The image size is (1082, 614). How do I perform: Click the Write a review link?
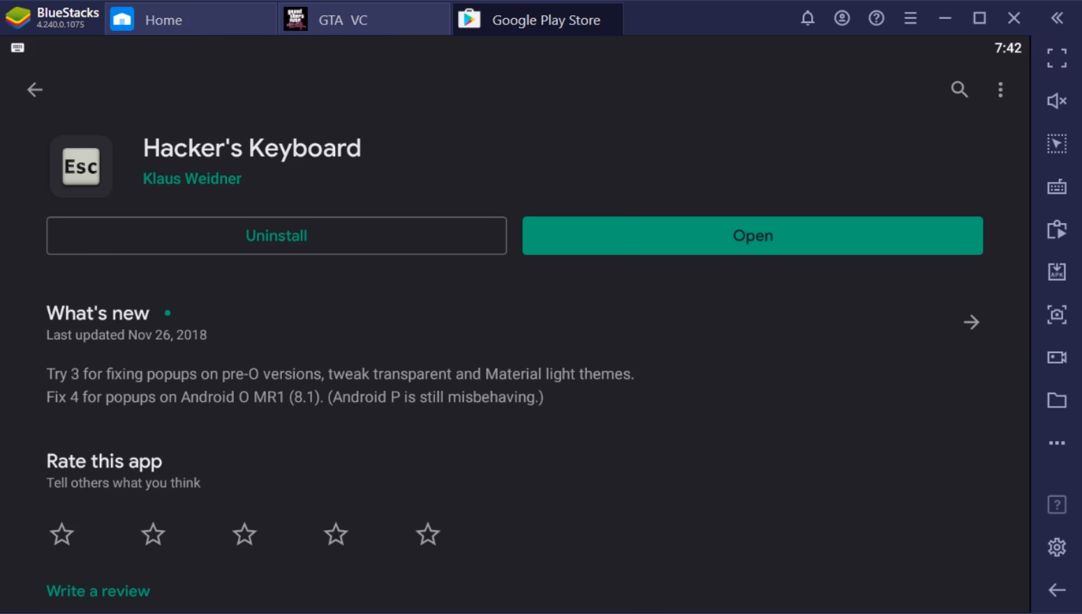[98, 591]
